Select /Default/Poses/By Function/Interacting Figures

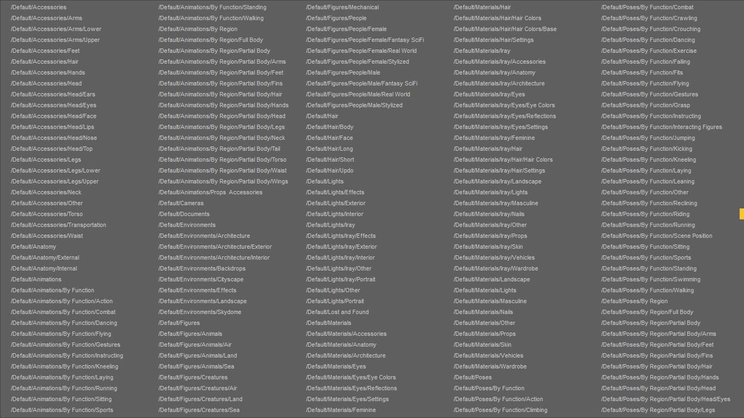662,127
